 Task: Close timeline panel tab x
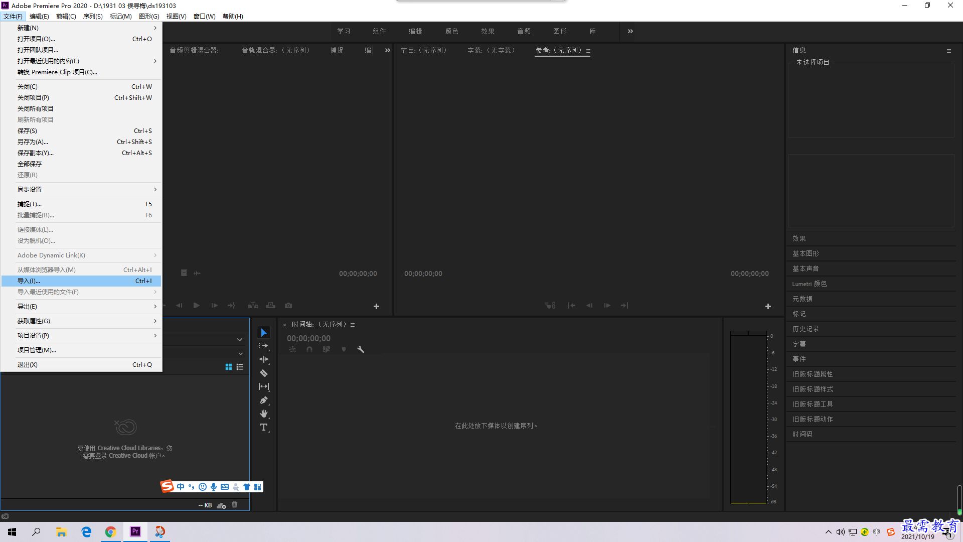click(x=284, y=325)
